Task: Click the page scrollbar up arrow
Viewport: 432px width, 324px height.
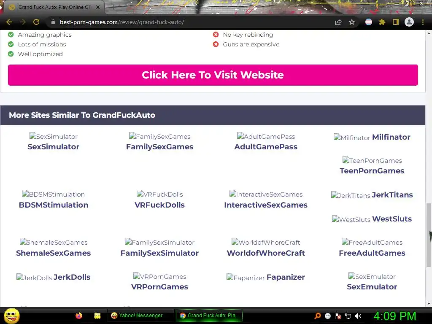Action: (x=429, y=33)
